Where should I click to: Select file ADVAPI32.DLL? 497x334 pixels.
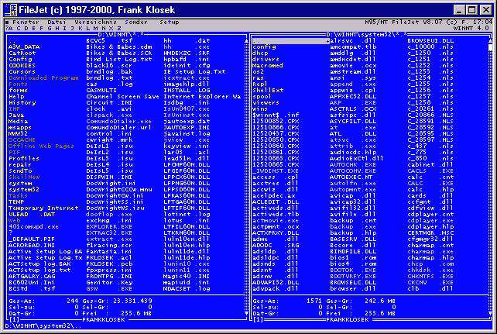pyautogui.click(x=276, y=282)
